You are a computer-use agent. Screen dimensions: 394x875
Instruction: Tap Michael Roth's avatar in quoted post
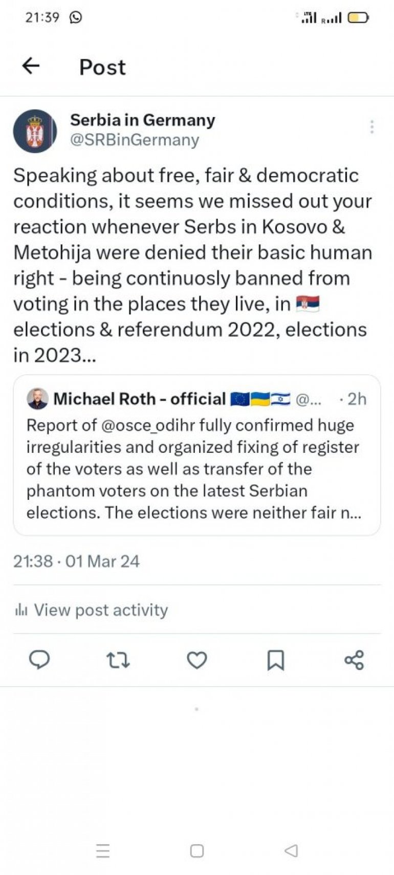pos(38,399)
